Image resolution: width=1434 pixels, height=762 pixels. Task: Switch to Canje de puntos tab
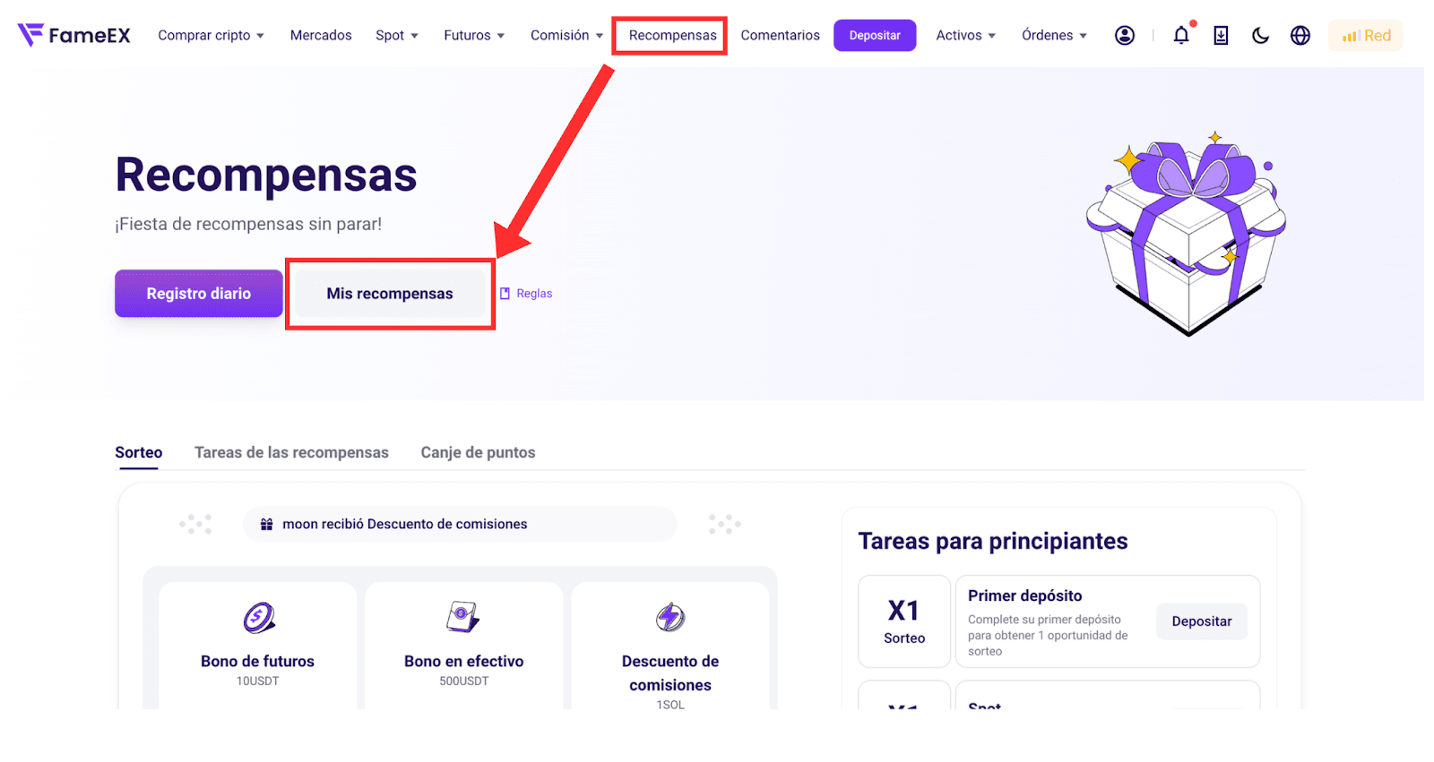point(478,452)
